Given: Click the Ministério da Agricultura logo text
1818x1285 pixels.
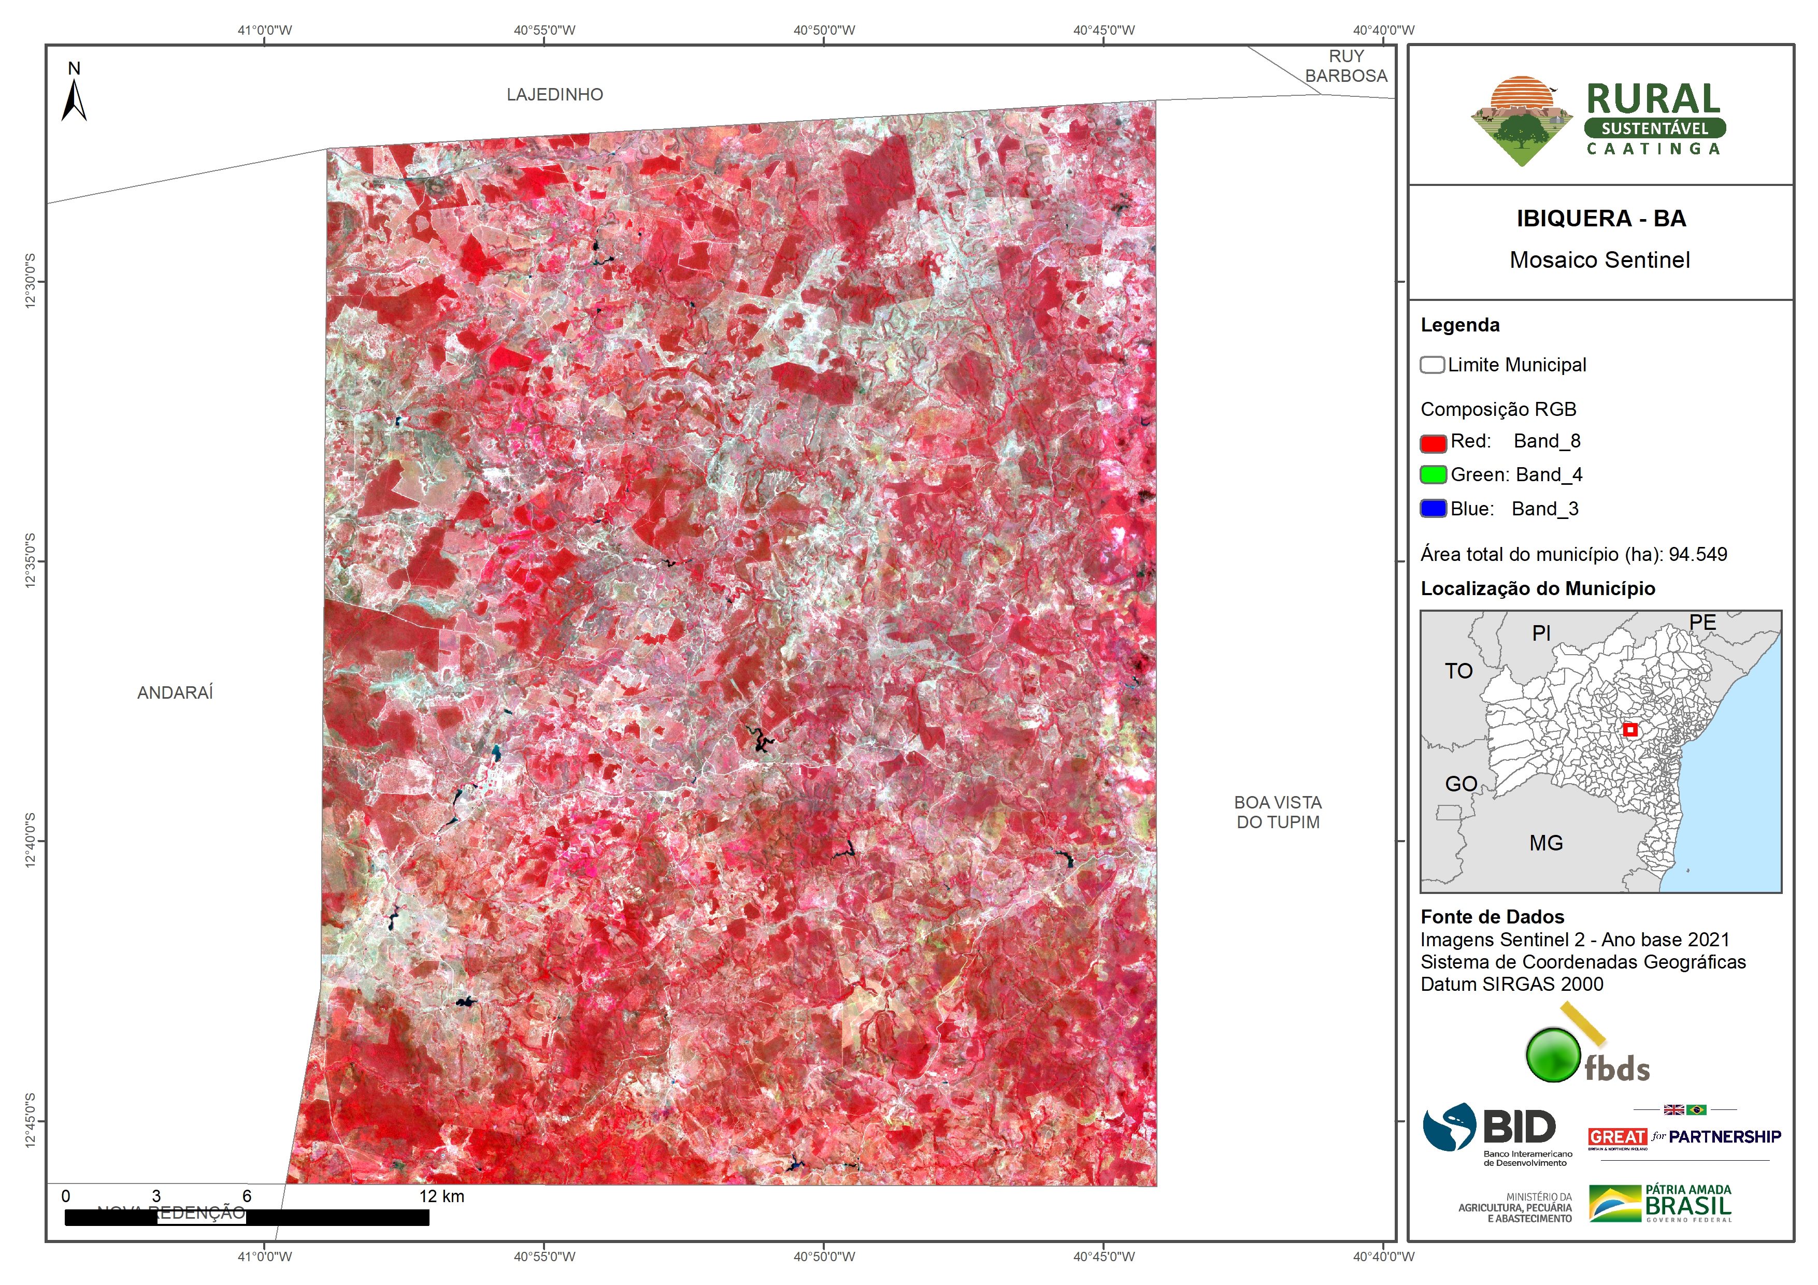Looking at the screenshot, I should (1515, 1207).
